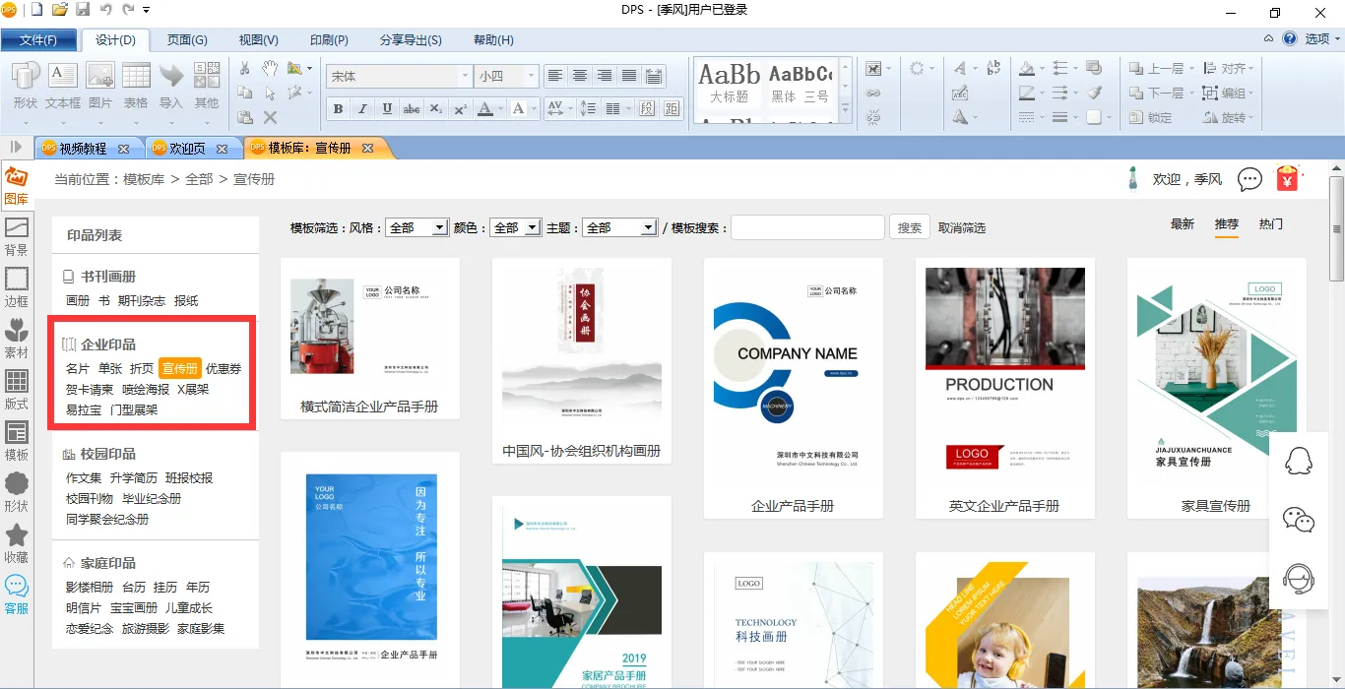Switch to the 欢迎页 document tab
Viewport: 1345px width, 689px height.
tap(187, 149)
